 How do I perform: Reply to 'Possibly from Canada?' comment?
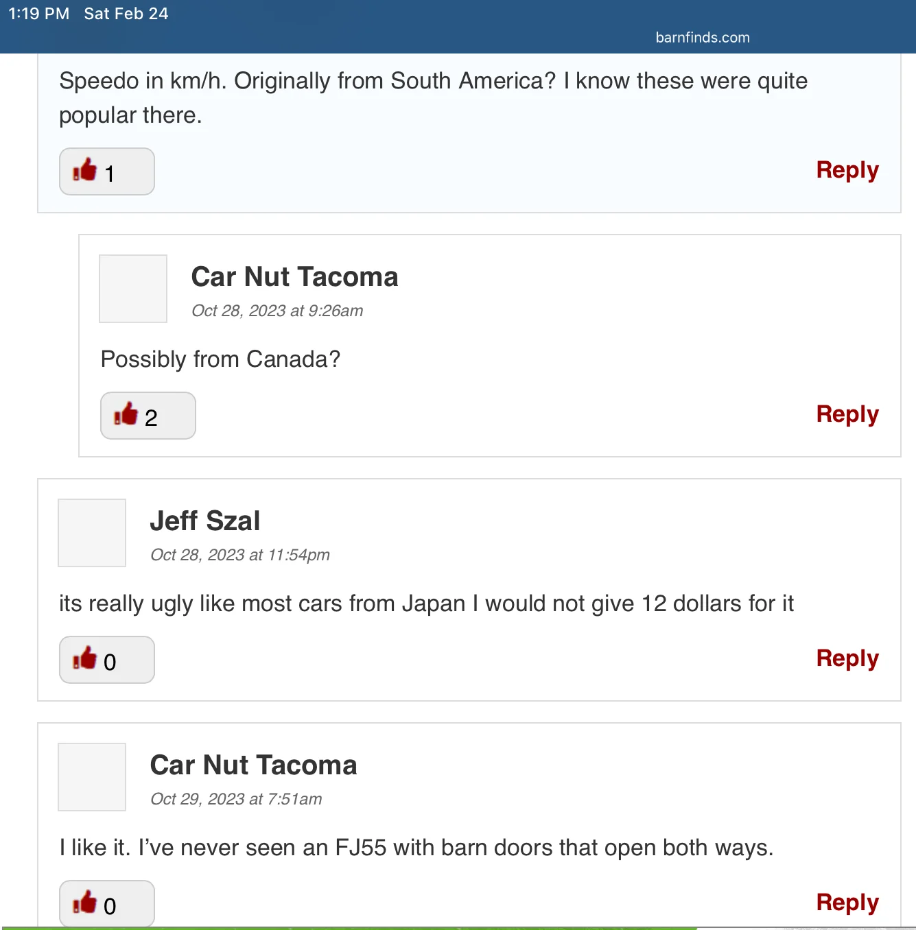pos(847,414)
